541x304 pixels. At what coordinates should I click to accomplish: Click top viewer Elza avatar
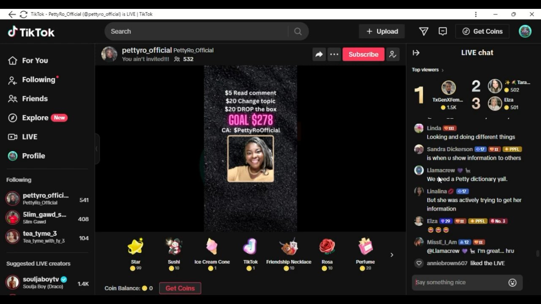tap(495, 103)
